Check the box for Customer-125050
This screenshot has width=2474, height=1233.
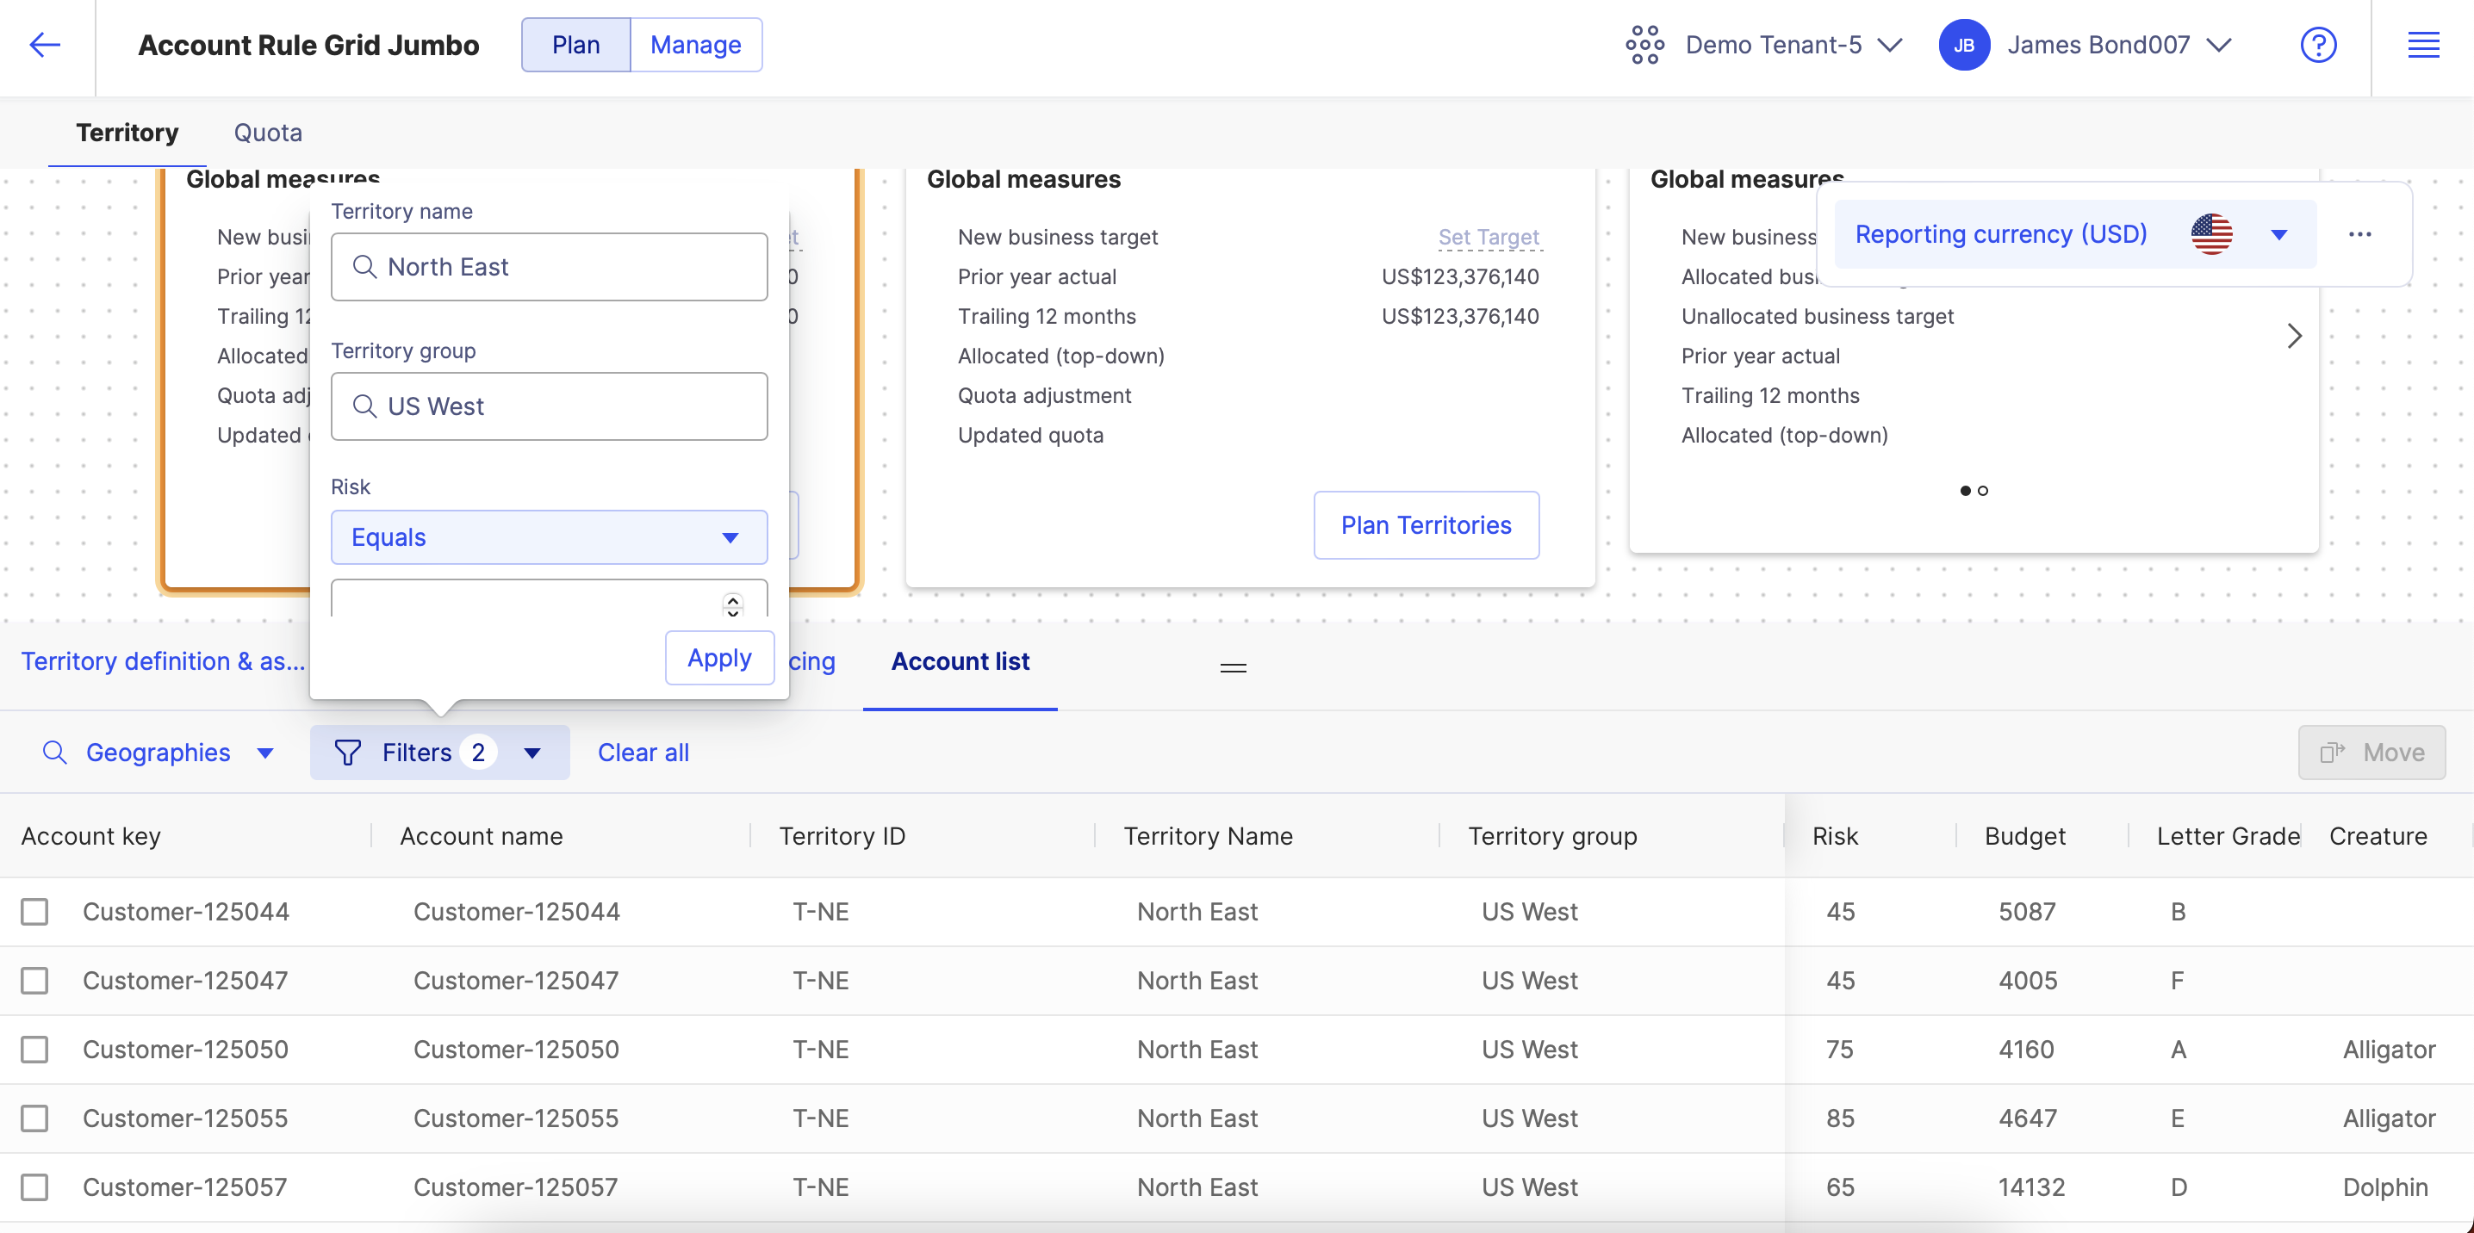point(34,1050)
